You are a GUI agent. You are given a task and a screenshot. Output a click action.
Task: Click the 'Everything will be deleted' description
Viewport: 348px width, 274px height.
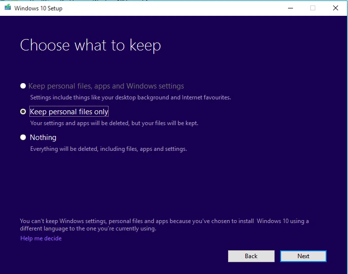point(108,149)
